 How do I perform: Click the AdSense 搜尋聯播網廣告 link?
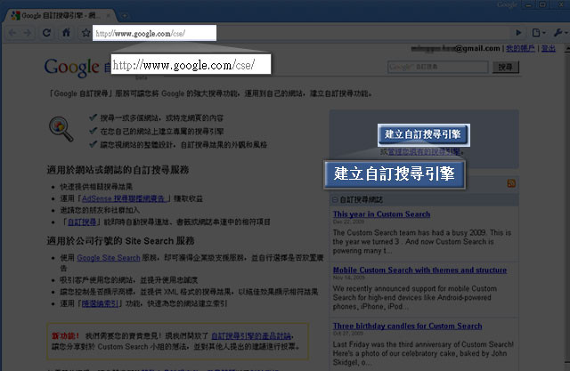coord(125,198)
